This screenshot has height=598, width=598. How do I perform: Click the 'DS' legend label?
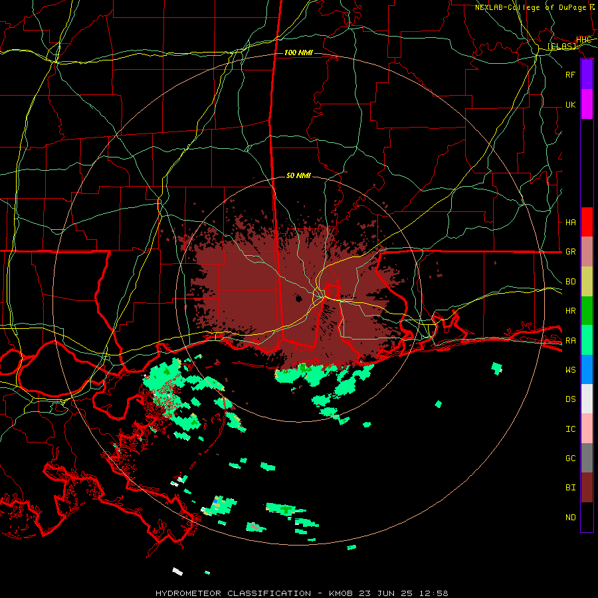click(x=570, y=399)
